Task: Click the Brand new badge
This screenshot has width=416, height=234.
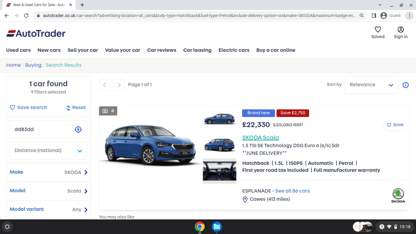Action: click(x=258, y=113)
